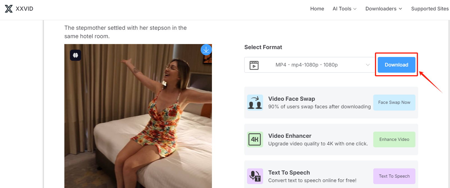
Task: Click "90% of users swap faces" description
Action: tap(320, 107)
